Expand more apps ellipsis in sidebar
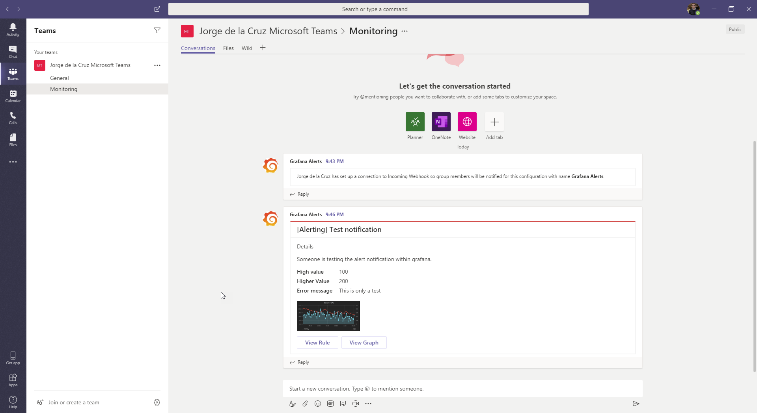This screenshot has width=757, height=413. click(x=13, y=162)
